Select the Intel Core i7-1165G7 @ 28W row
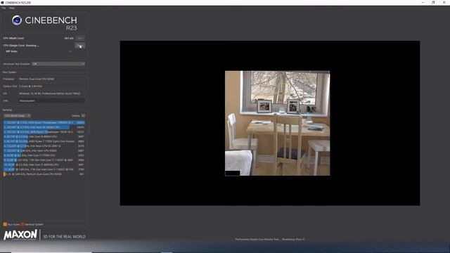 pos(44,160)
